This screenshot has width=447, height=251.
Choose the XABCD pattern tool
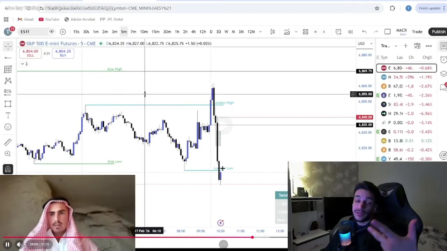[x=8, y=81]
